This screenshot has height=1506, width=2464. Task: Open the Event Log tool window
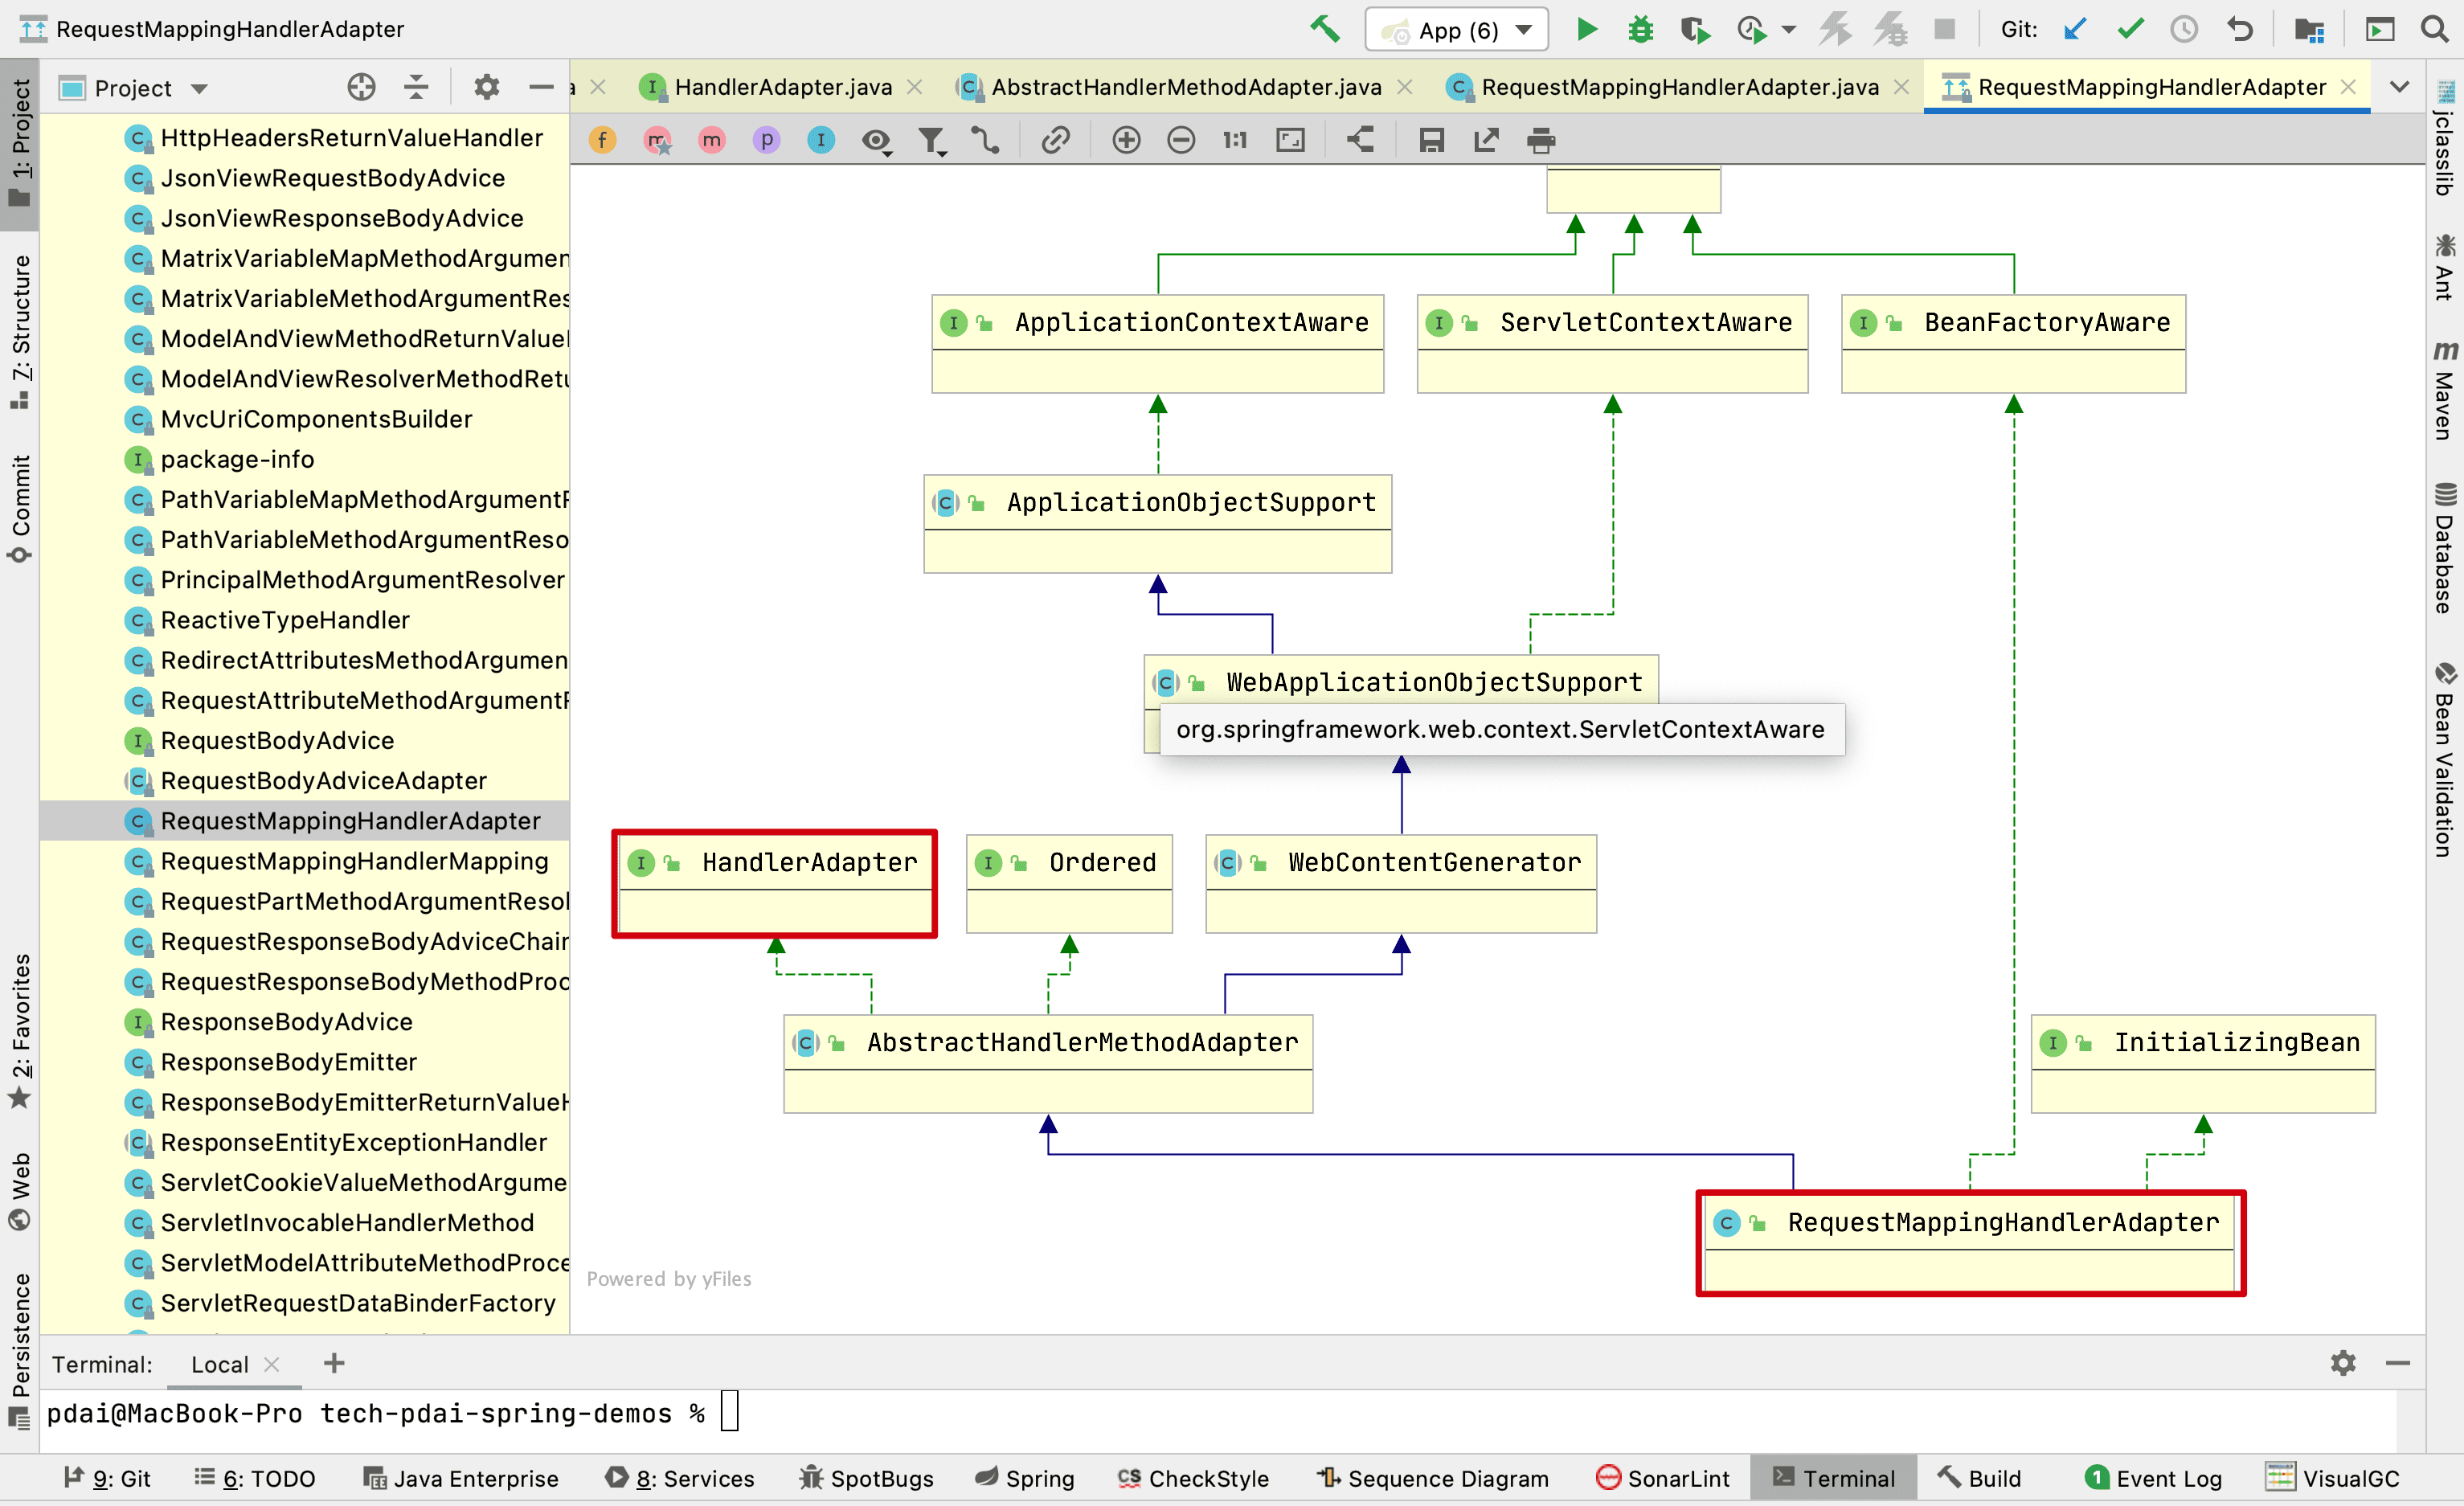tap(2154, 1478)
